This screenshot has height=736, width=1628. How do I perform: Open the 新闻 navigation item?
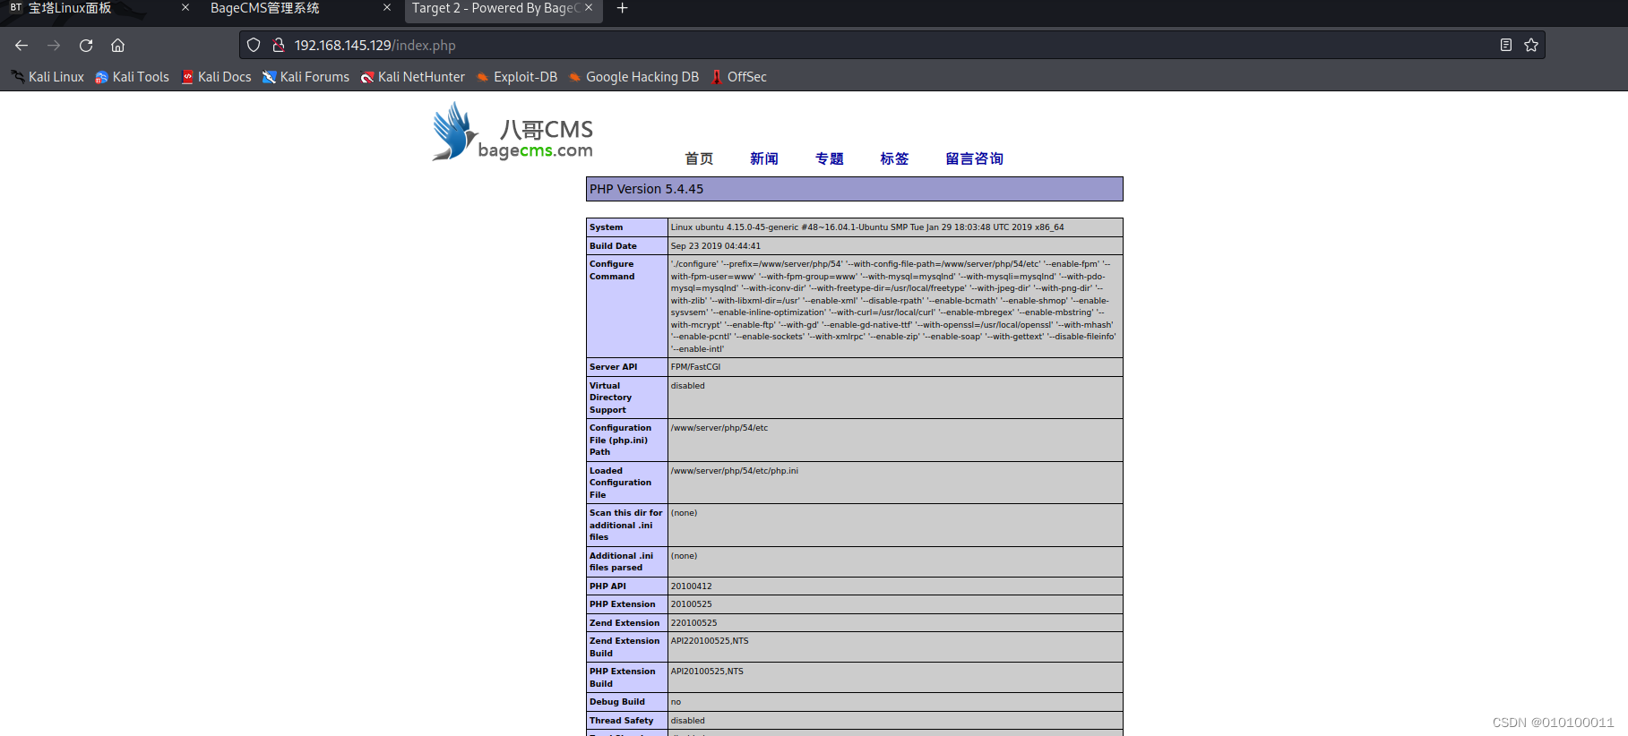[x=764, y=158]
